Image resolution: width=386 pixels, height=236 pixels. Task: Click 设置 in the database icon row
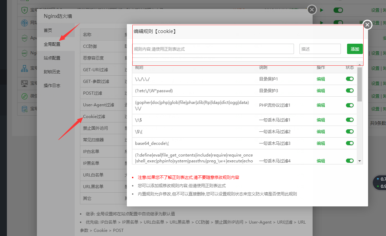tap(375, 109)
